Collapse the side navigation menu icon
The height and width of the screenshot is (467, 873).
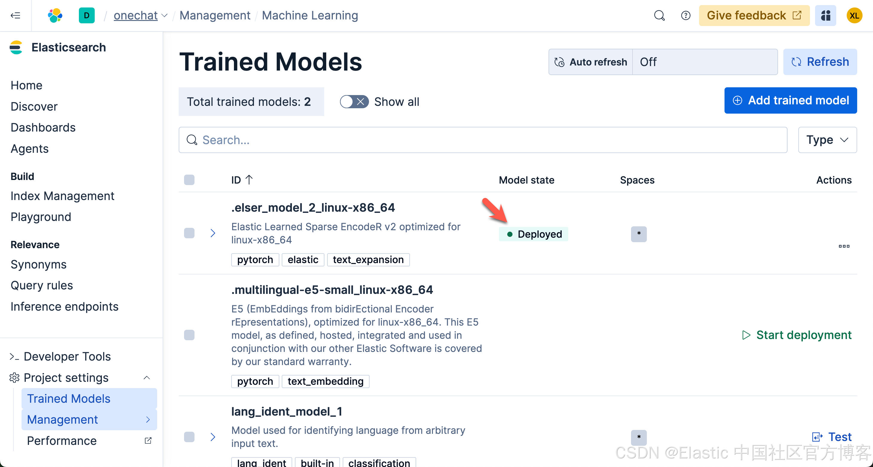(16, 16)
